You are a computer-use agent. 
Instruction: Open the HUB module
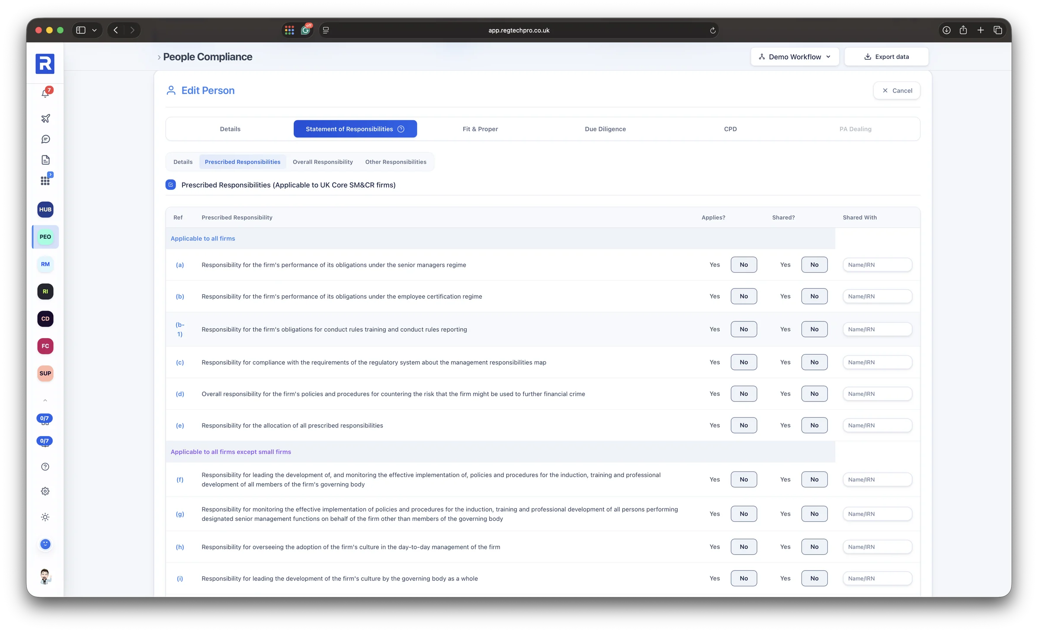tap(45, 209)
